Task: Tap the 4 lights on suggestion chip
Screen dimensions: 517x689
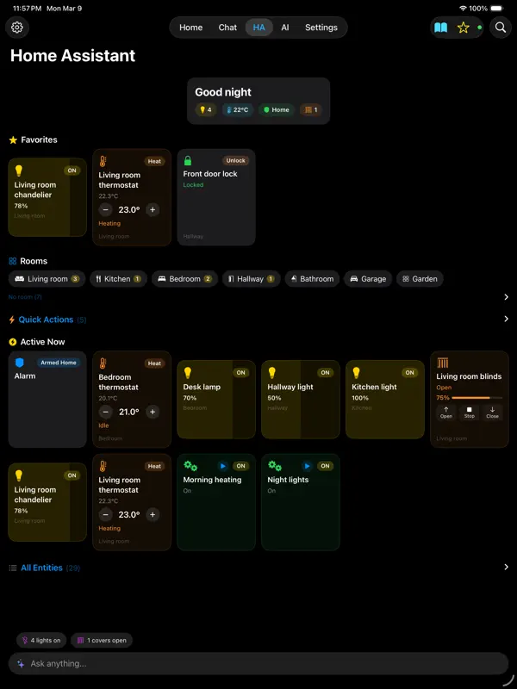Action: (41, 640)
